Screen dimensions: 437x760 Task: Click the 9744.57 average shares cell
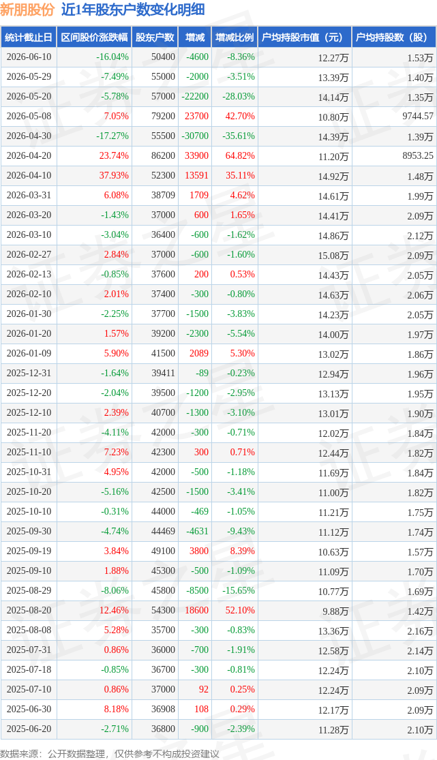pos(418,117)
